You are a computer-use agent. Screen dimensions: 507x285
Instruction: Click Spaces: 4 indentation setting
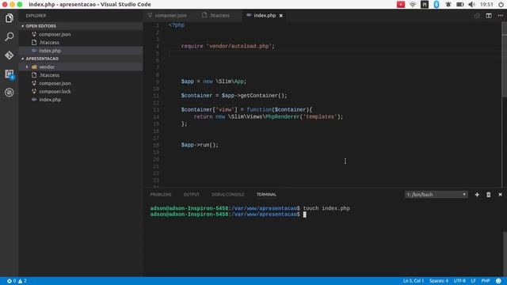(x=438, y=281)
